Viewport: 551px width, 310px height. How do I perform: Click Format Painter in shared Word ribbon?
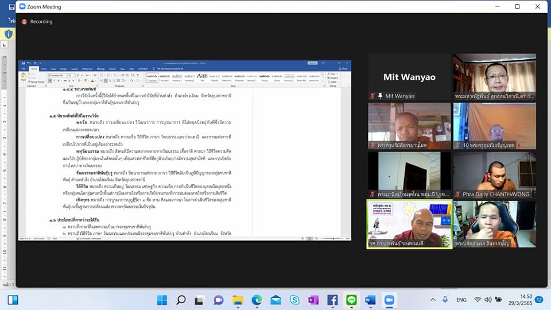pos(36,82)
